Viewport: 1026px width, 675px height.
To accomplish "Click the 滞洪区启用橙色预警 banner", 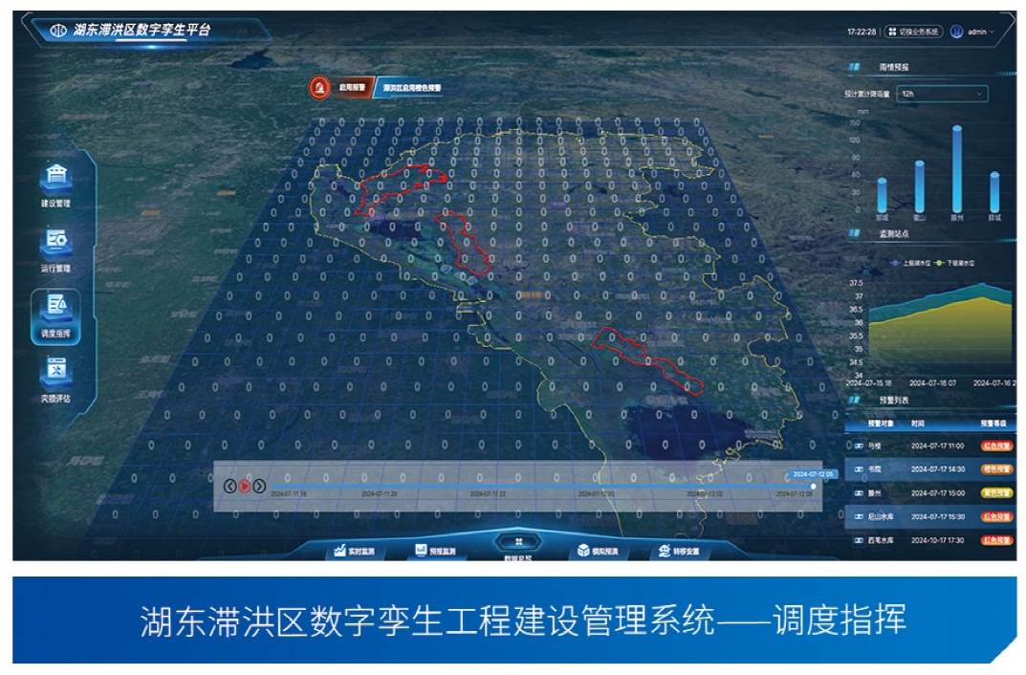I will (x=411, y=87).
